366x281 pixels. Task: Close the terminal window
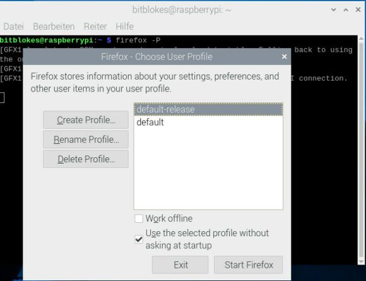tap(358, 10)
